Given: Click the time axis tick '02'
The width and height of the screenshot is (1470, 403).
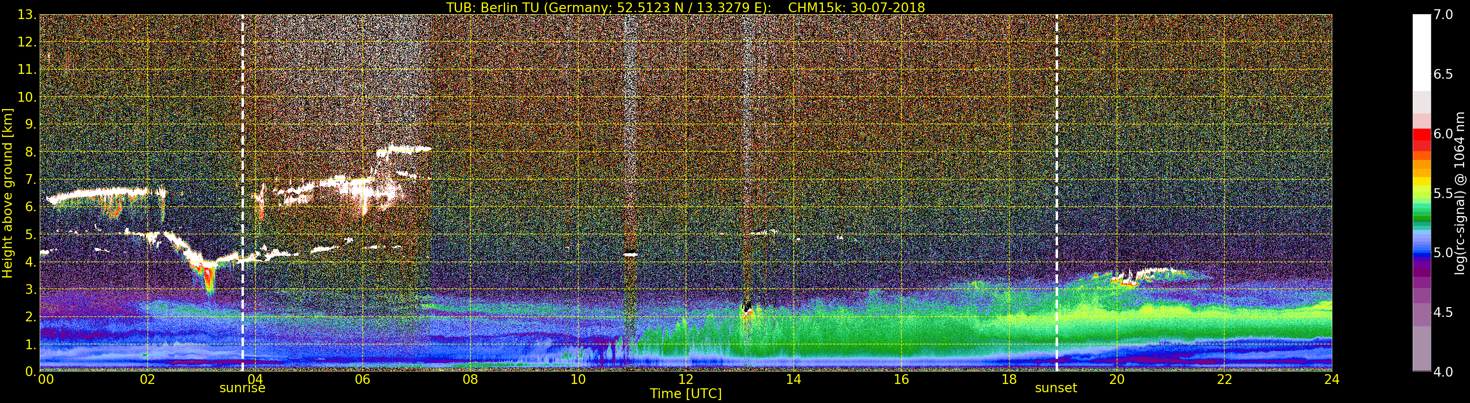Looking at the screenshot, I should point(147,379).
